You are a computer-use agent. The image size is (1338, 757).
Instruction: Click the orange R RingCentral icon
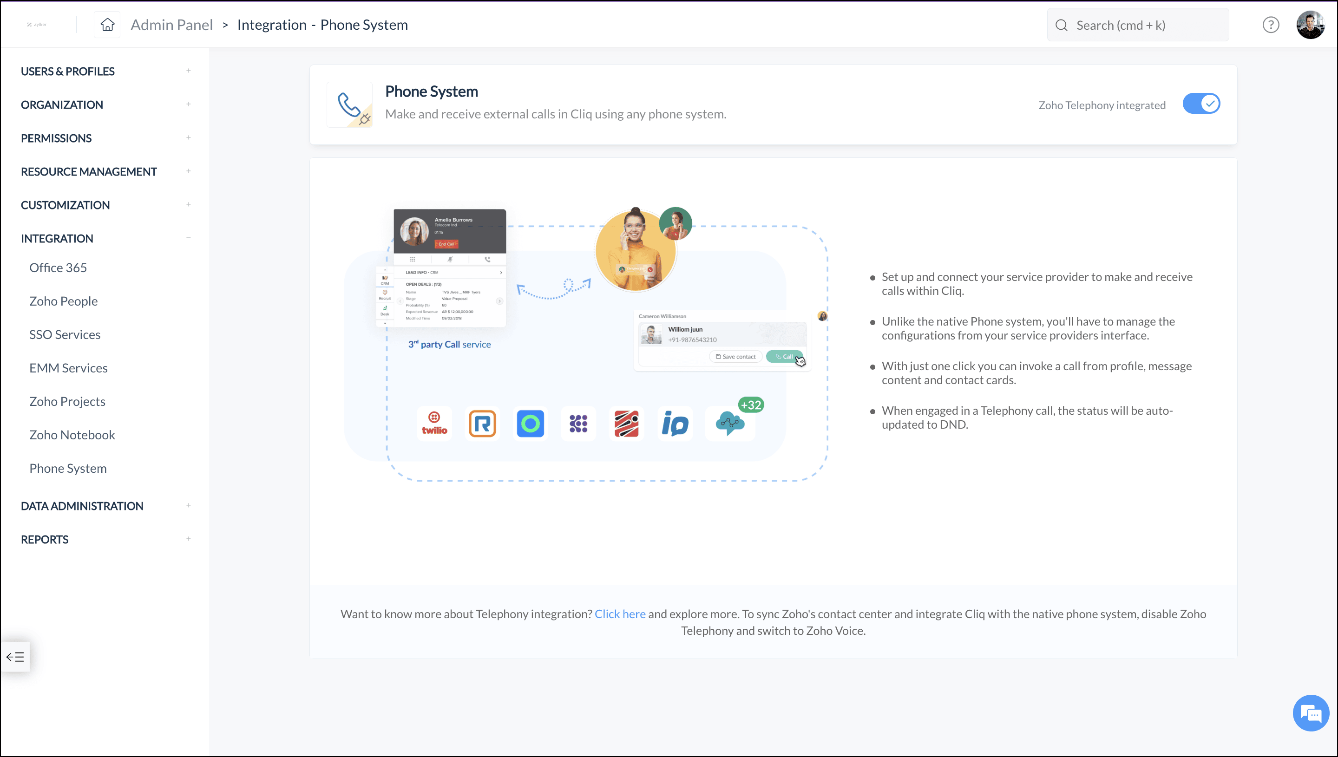point(482,424)
